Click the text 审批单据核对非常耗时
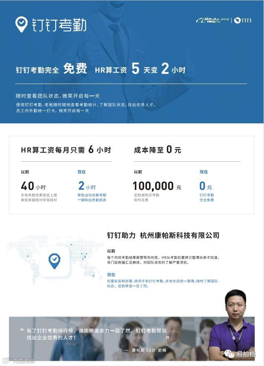 [x=39, y=200]
